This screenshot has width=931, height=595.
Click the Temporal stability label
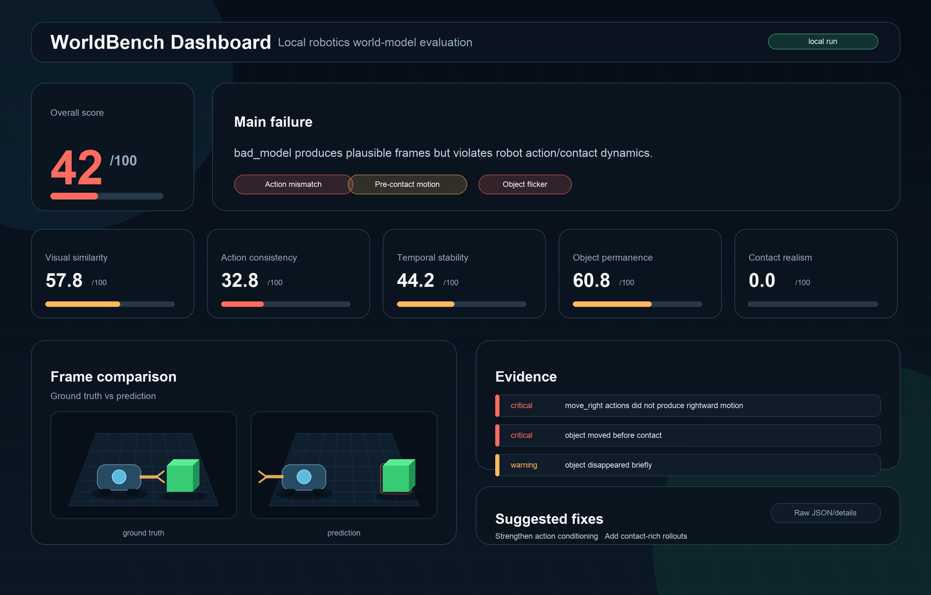[433, 257]
